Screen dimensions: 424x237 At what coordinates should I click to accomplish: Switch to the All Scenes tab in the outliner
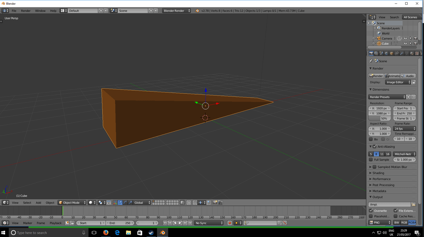click(x=410, y=17)
